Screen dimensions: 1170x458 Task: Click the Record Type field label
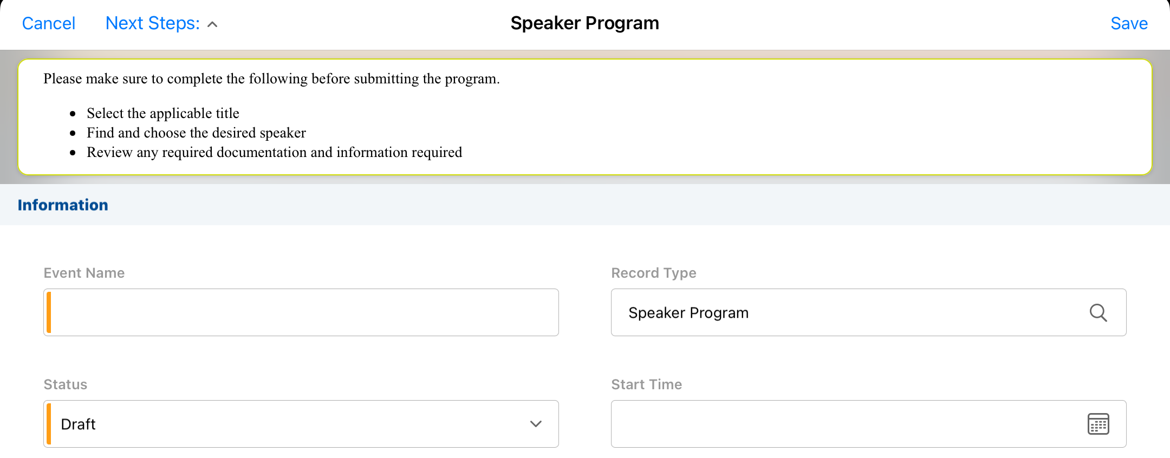[654, 273]
